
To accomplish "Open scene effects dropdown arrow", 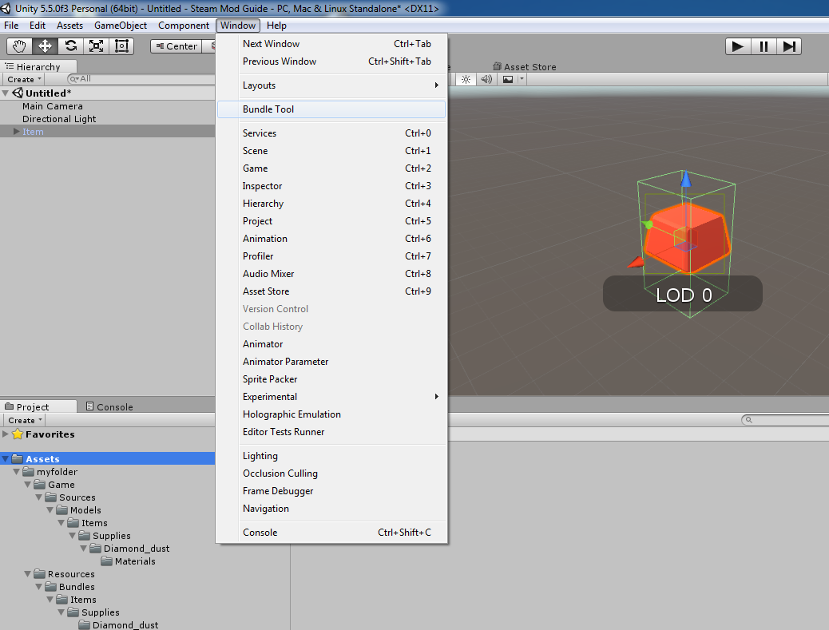I will pyautogui.click(x=522, y=79).
